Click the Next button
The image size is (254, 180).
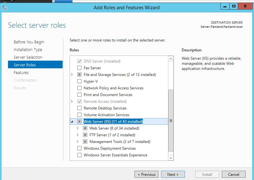173,175
